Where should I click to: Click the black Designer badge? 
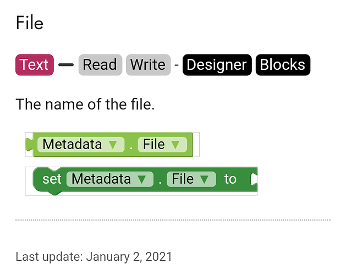(x=217, y=65)
